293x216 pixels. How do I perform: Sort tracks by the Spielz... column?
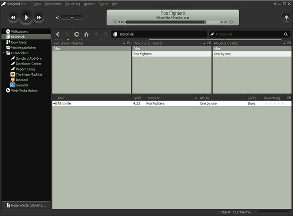(138, 98)
